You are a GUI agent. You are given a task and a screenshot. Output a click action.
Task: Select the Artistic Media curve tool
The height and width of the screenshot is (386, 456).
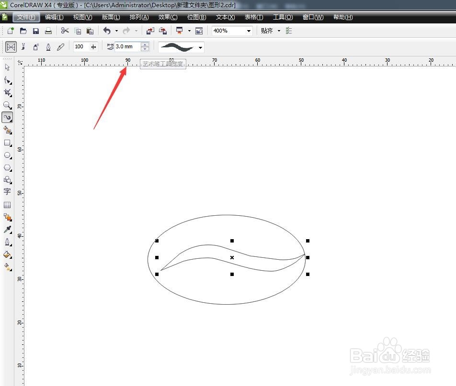point(7,117)
